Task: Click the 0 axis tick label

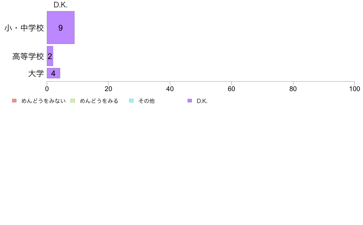Action: click(x=47, y=89)
